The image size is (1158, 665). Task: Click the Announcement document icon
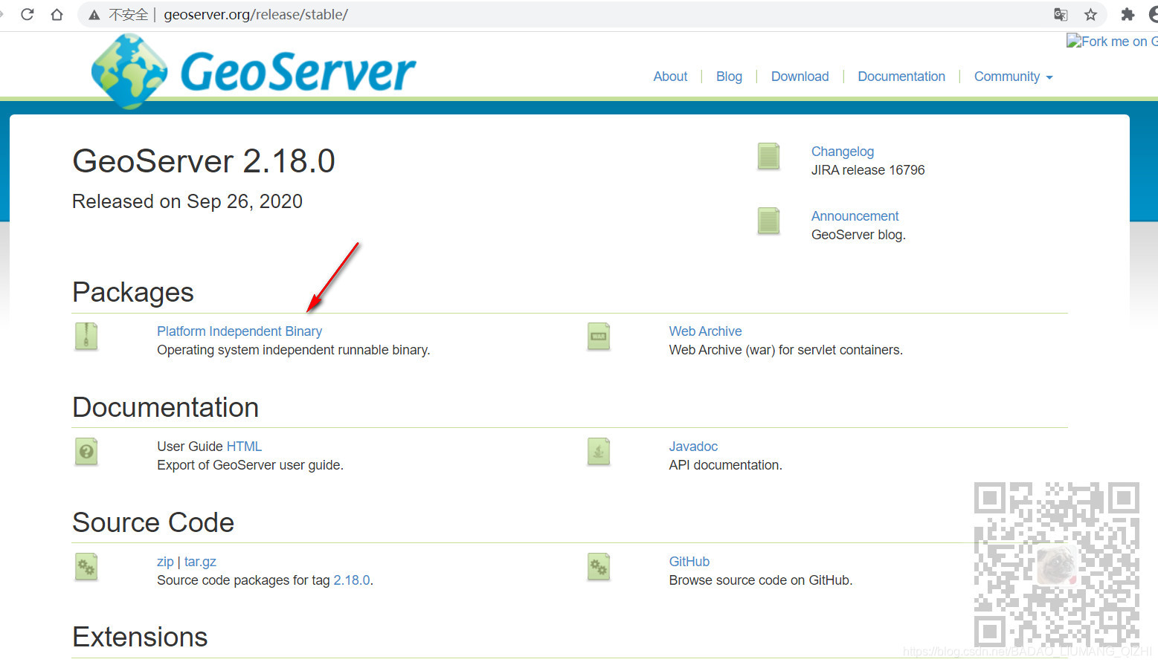point(768,221)
